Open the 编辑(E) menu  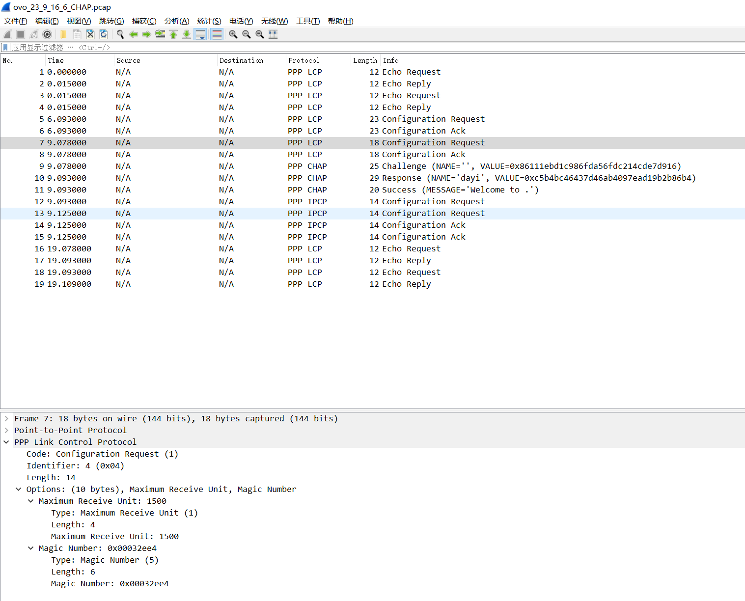47,21
